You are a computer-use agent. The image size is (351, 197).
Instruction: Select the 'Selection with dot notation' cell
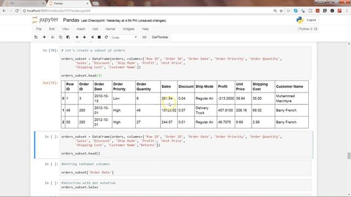click(186, 185)
